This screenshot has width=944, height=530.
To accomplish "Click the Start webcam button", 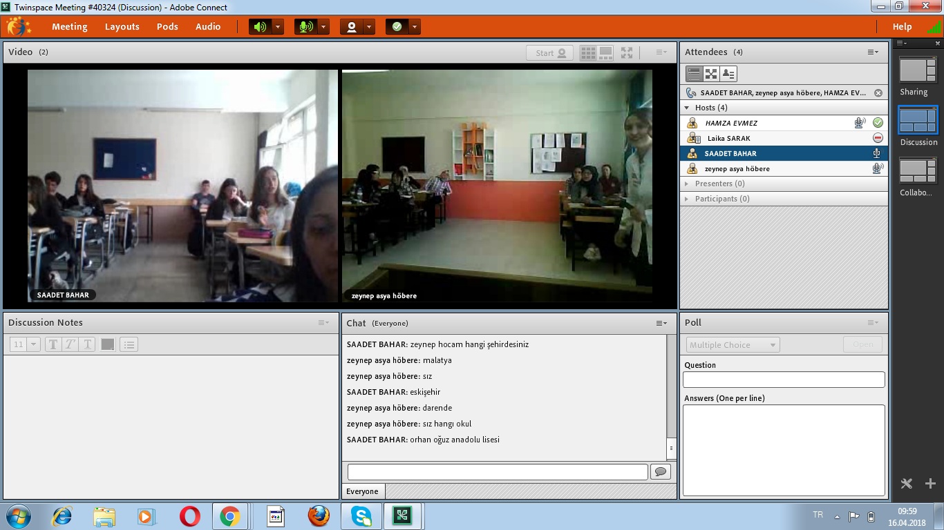I will [x=550, y=52].
